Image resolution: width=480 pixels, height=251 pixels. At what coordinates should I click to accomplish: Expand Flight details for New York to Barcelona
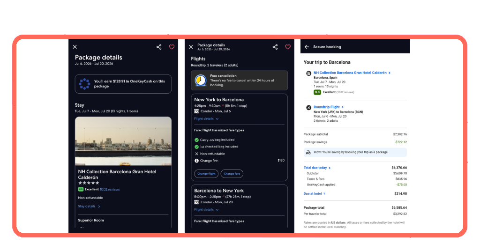point(206,118)
